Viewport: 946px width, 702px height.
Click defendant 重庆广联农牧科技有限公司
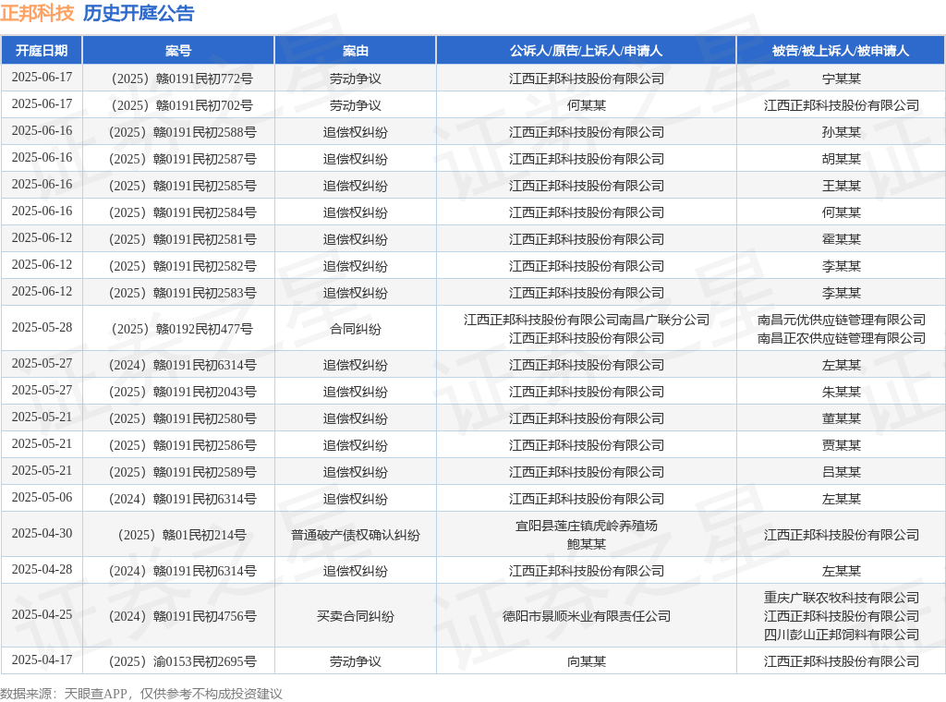841,598
